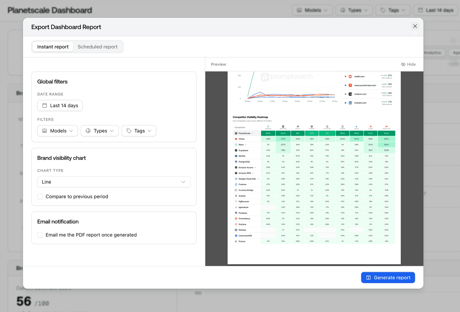Screen dimensions: 460x312
Task: Click the Competitor column header in heatmap
Action: [240, 127]
